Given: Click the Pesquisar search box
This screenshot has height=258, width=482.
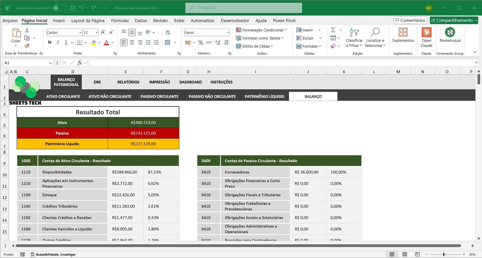Looking at the screenshot, I should click(243, 8).
